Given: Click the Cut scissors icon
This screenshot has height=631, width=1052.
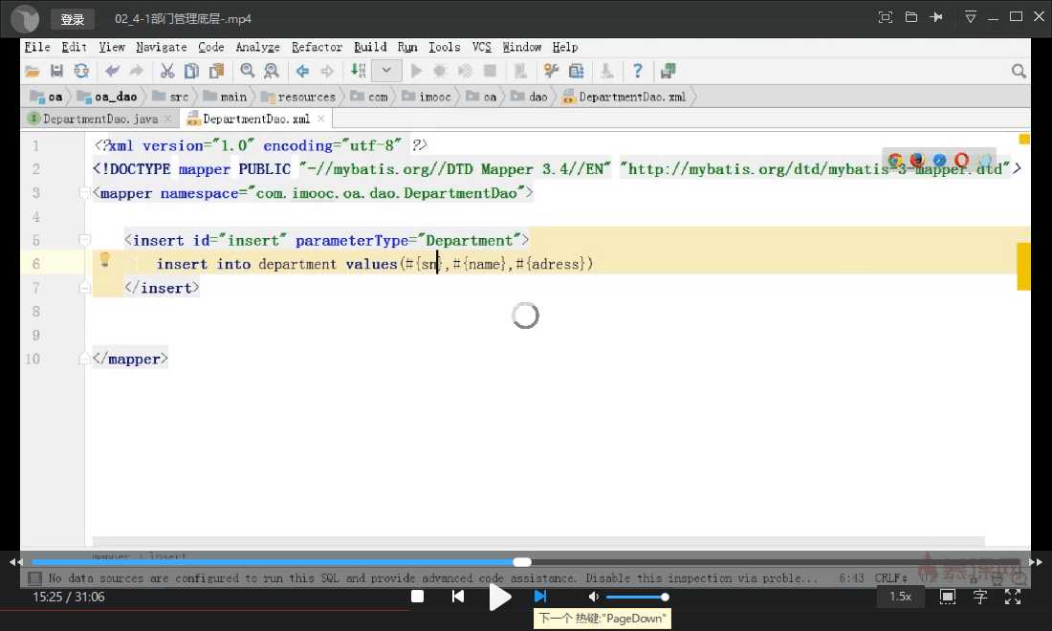Looking at the screenshot, I should coord(167,71).
